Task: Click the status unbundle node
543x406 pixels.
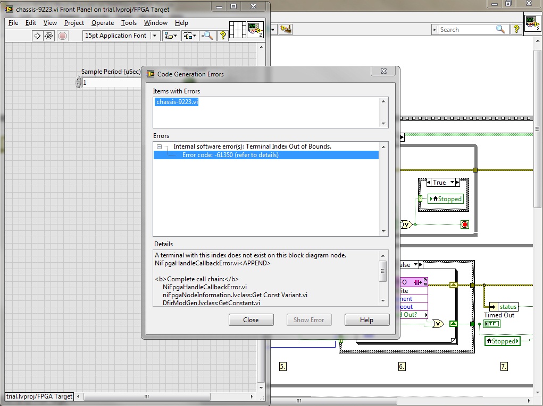Action: (x=504, y=307)
